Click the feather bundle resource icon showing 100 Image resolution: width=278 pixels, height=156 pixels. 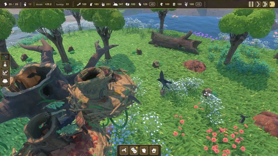(186, 4)
